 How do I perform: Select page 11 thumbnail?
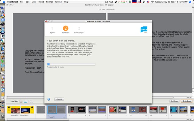pos(142,110)
